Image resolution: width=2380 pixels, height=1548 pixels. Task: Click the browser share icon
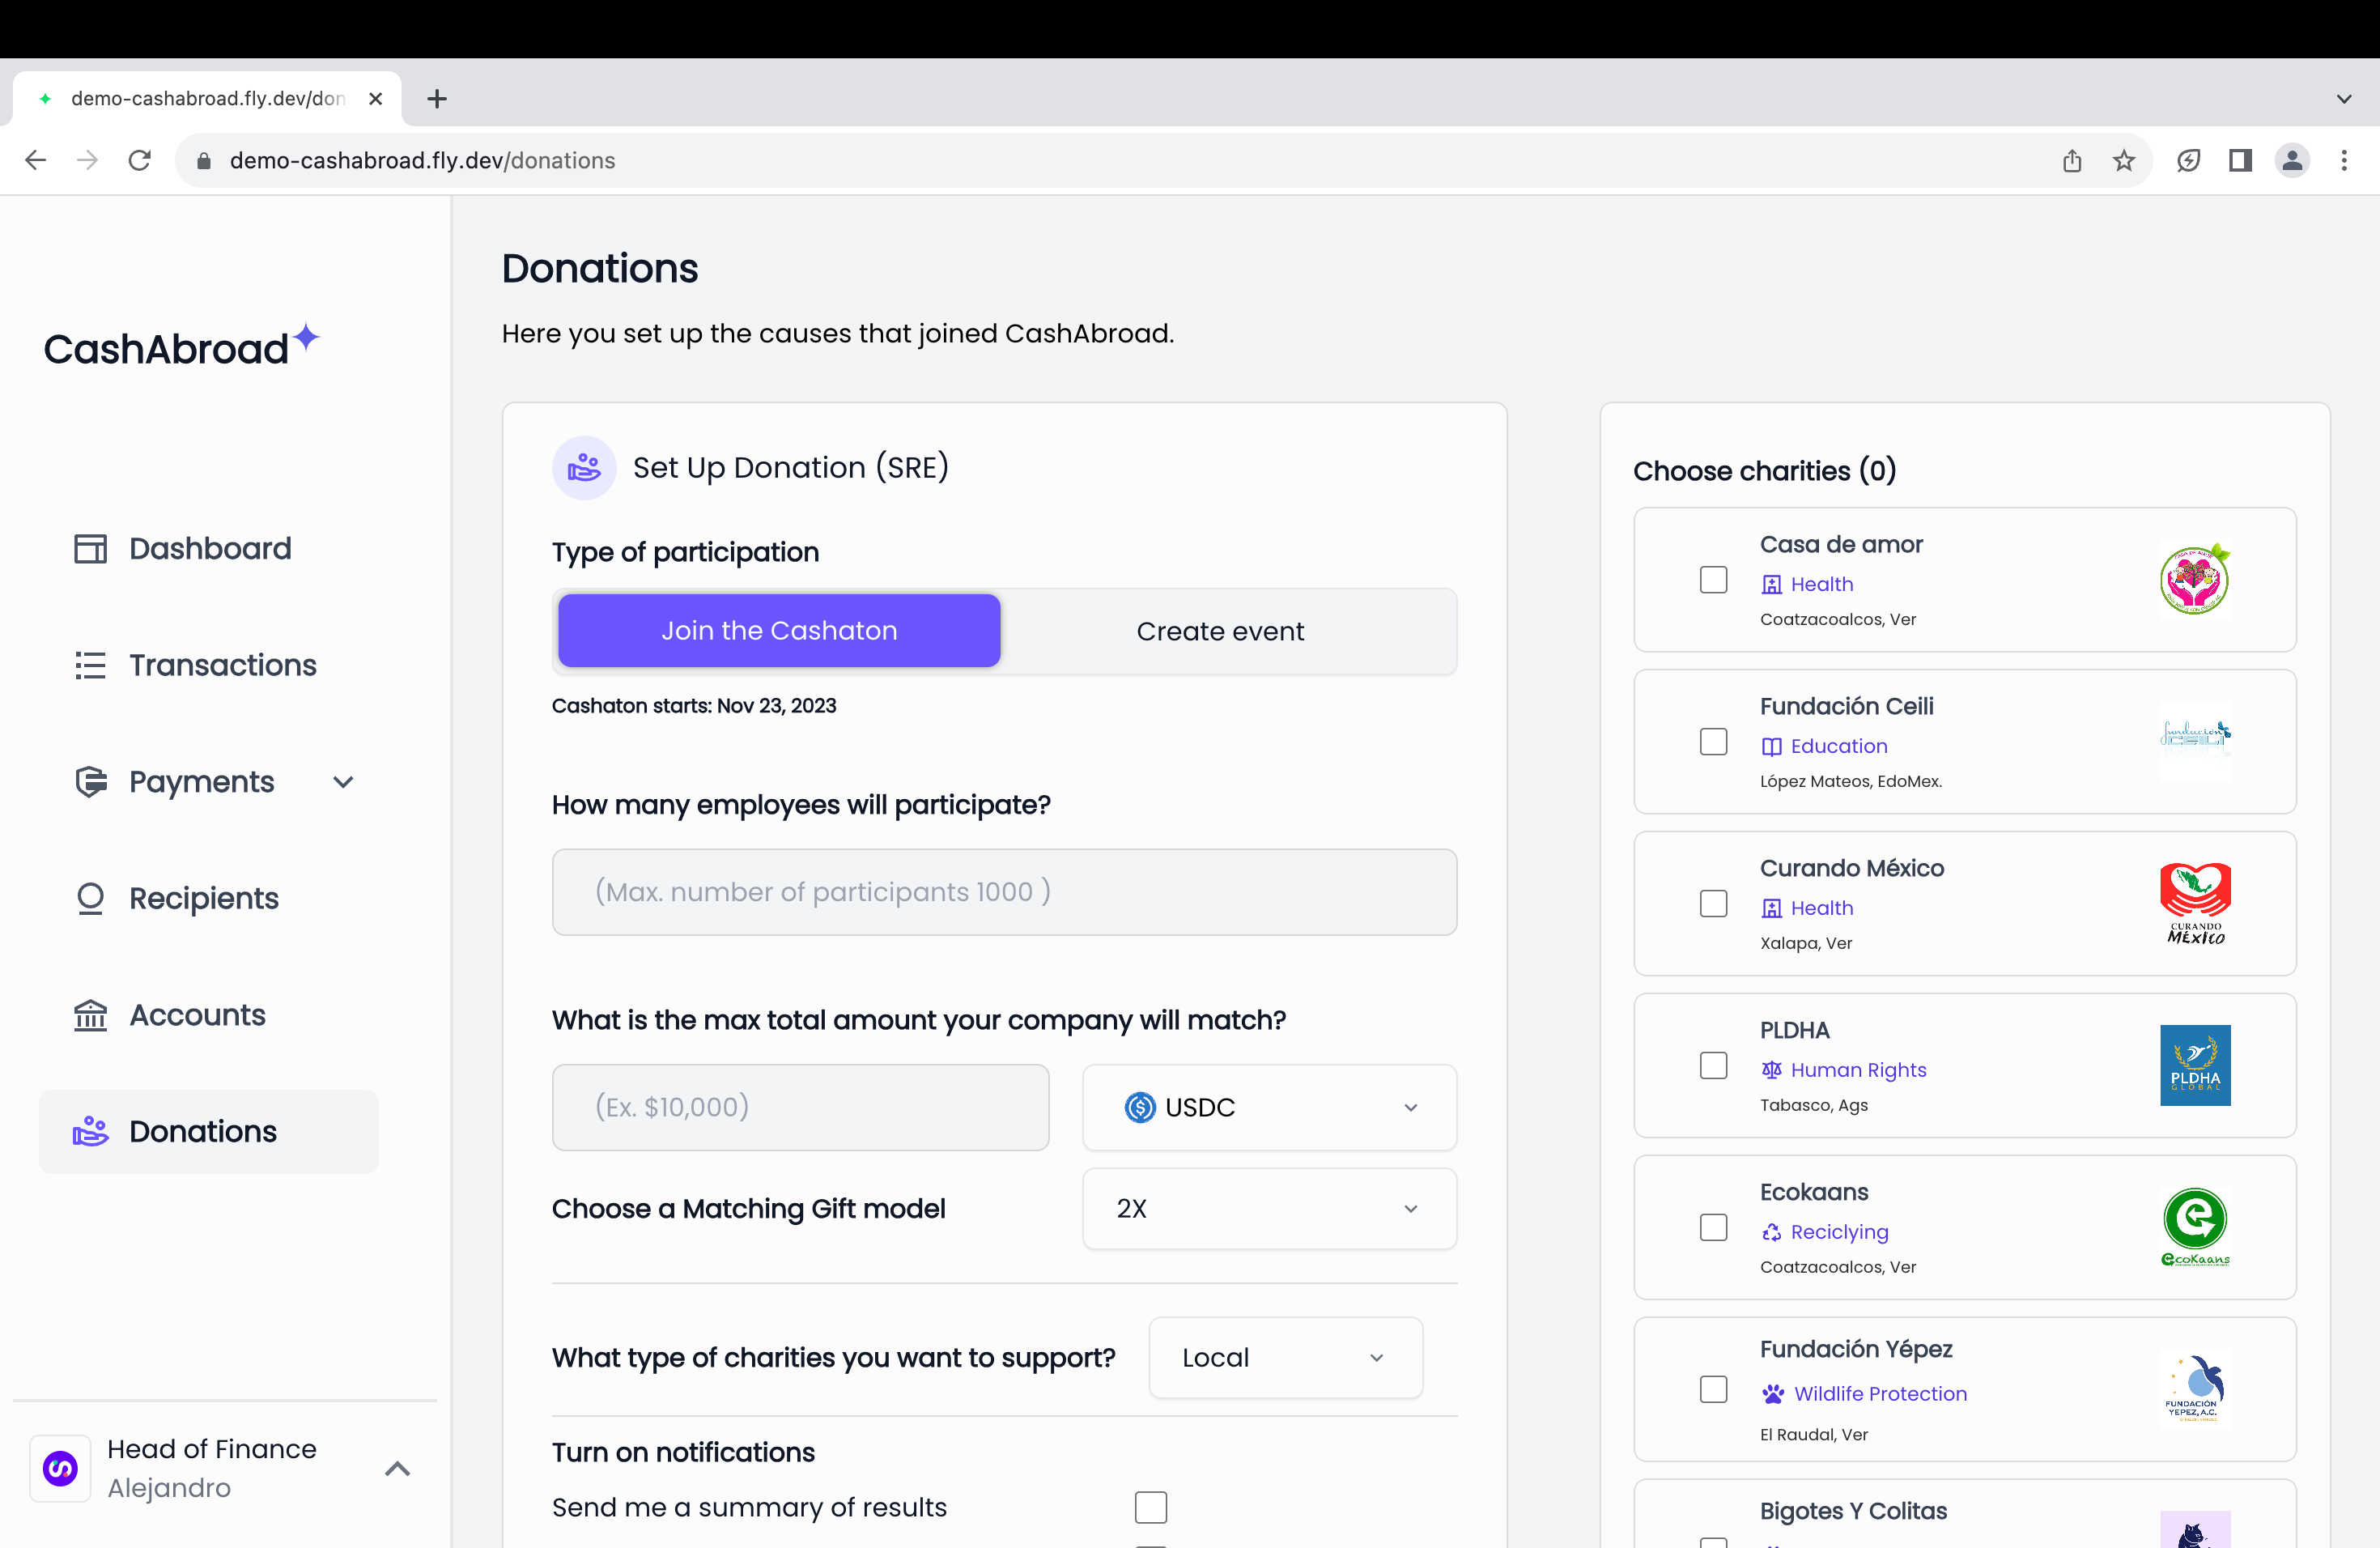tap(2071, 160)
